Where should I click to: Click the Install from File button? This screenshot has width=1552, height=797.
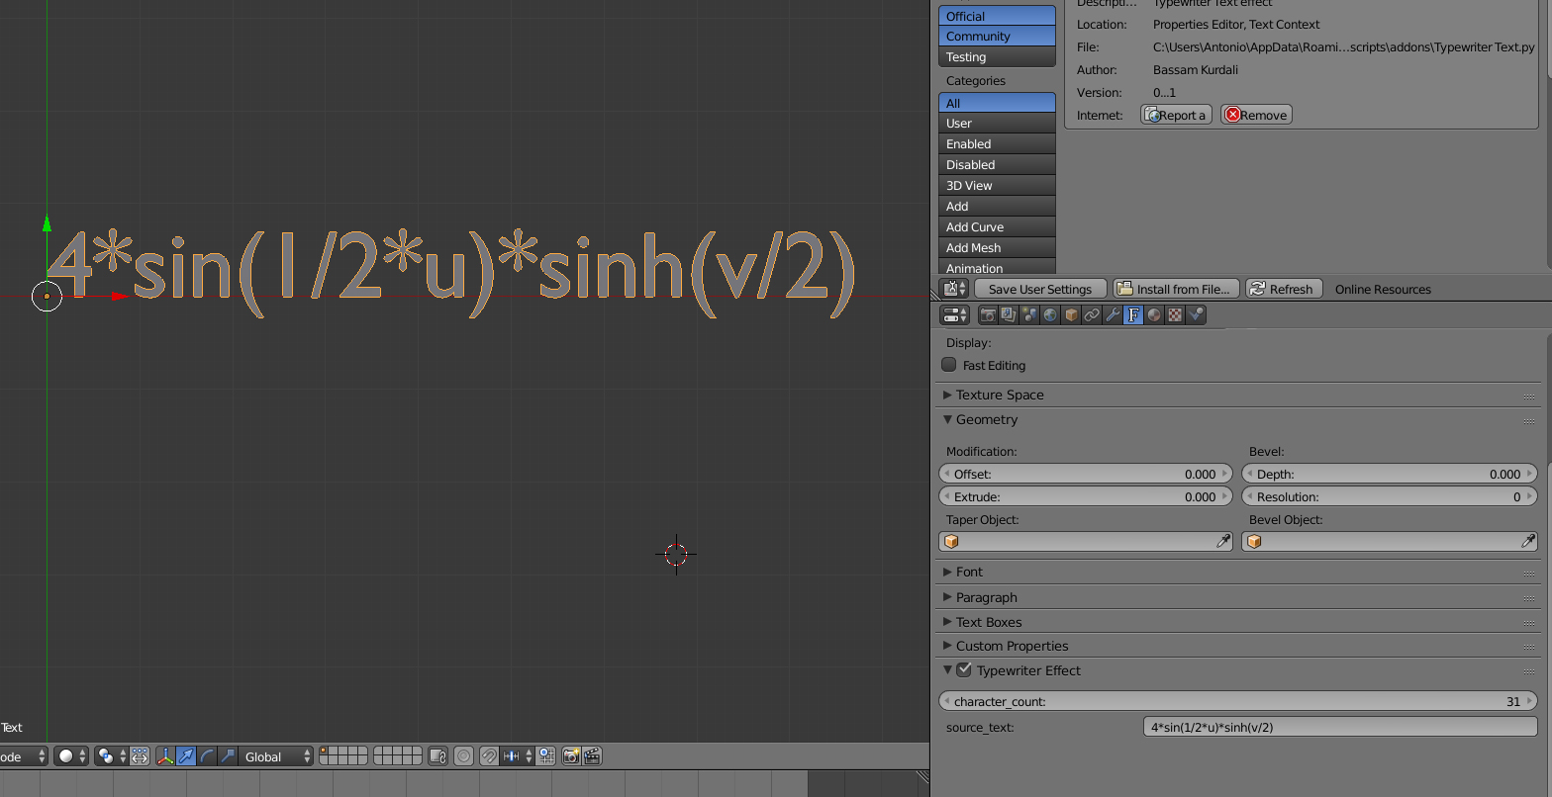click(x=1175, y=289)
